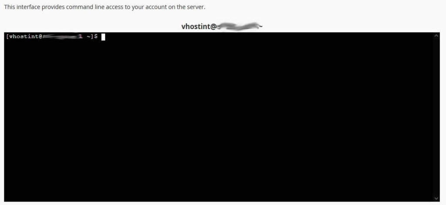This screenshot has width=446, height=205.
Task: Click the terminal scrollbar track
Action: [436, 117]
